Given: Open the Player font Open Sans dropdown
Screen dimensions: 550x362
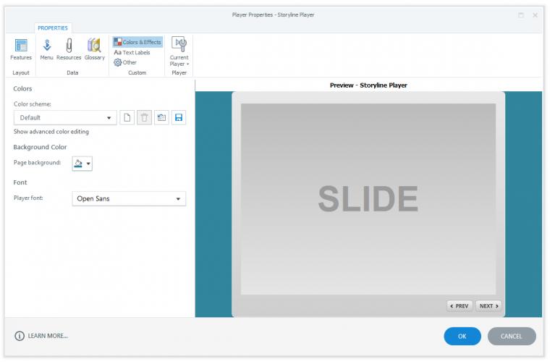Looking at the screenshot, I should [x=129, y=199].
